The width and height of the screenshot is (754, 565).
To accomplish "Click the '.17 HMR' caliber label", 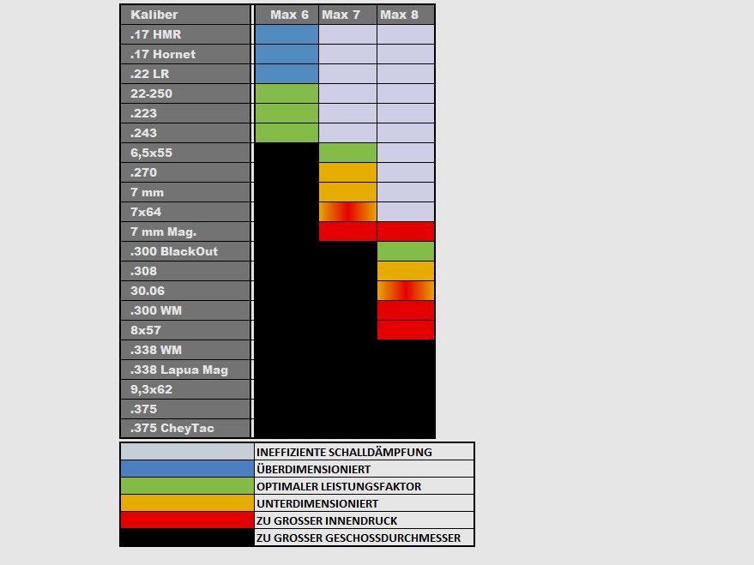I will [156, 34].
